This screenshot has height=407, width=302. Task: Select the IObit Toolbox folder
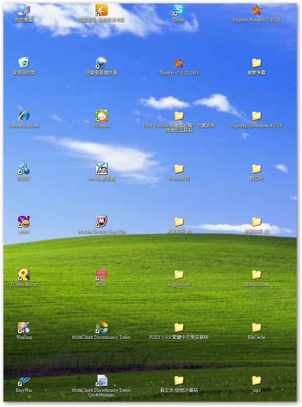click(x=179, y=116)
